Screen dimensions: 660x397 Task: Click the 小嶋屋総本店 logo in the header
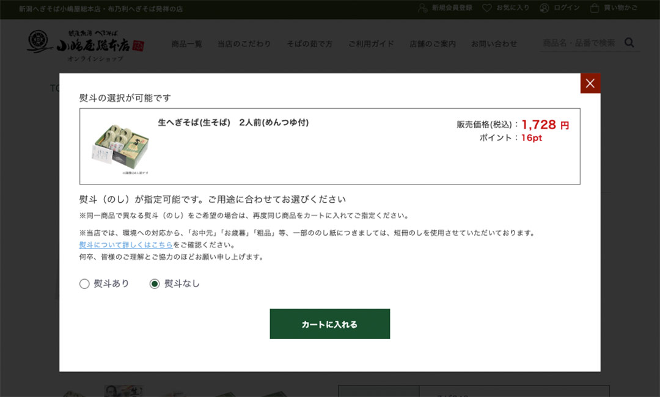click(x=86, y=45)
